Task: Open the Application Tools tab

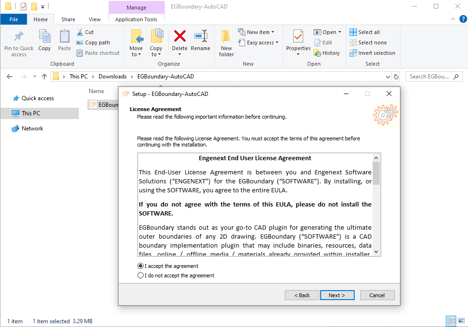Action: pos(136,19)
